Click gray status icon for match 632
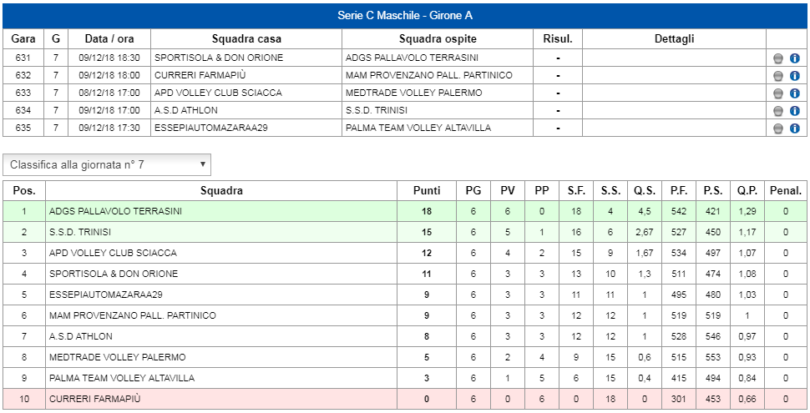The image size is (810, 413). (778, 77)
